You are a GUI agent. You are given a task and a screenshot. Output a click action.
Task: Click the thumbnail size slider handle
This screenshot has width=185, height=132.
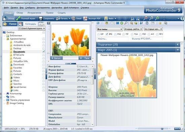click(x=162, y=129)
